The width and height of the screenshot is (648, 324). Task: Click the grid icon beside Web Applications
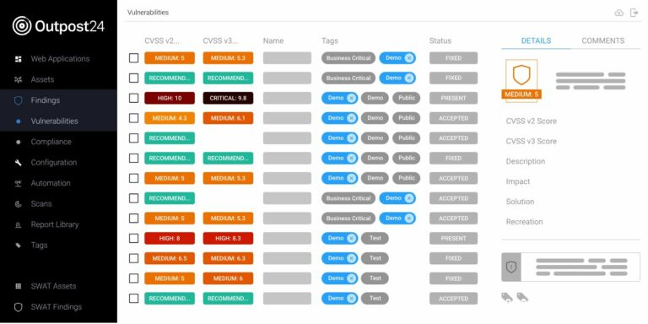coord(19,59)
